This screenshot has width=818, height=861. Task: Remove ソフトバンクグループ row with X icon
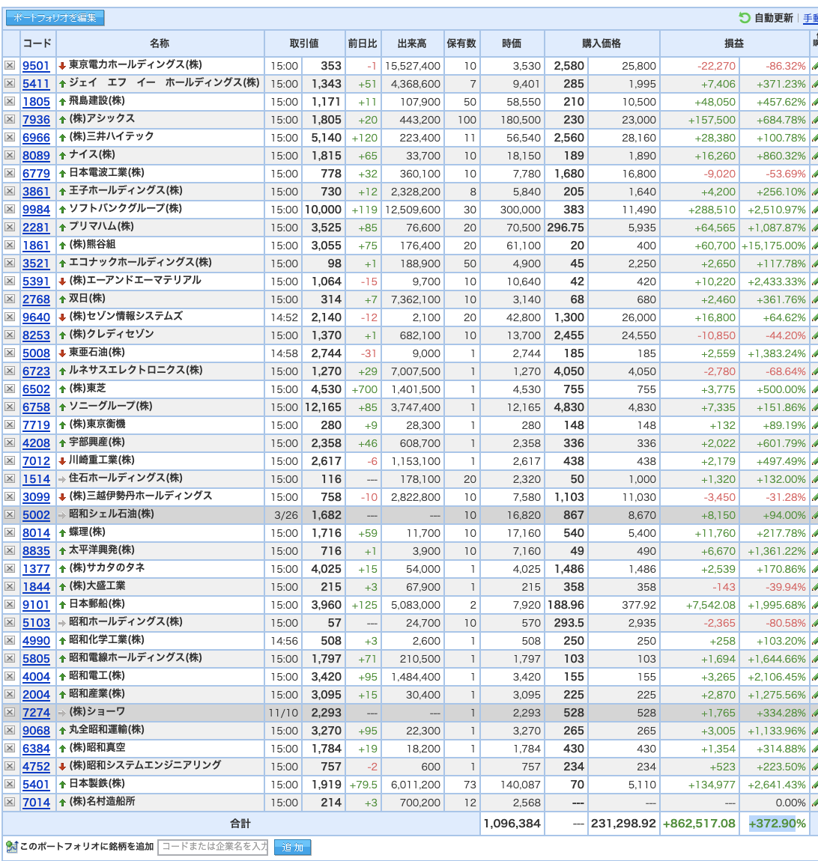coord(10,209)
